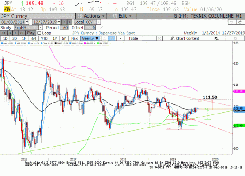The width and height of the screenshot is (245, 176).
Task: Open the start date calendar picker
Action: [x=27, y=22]
